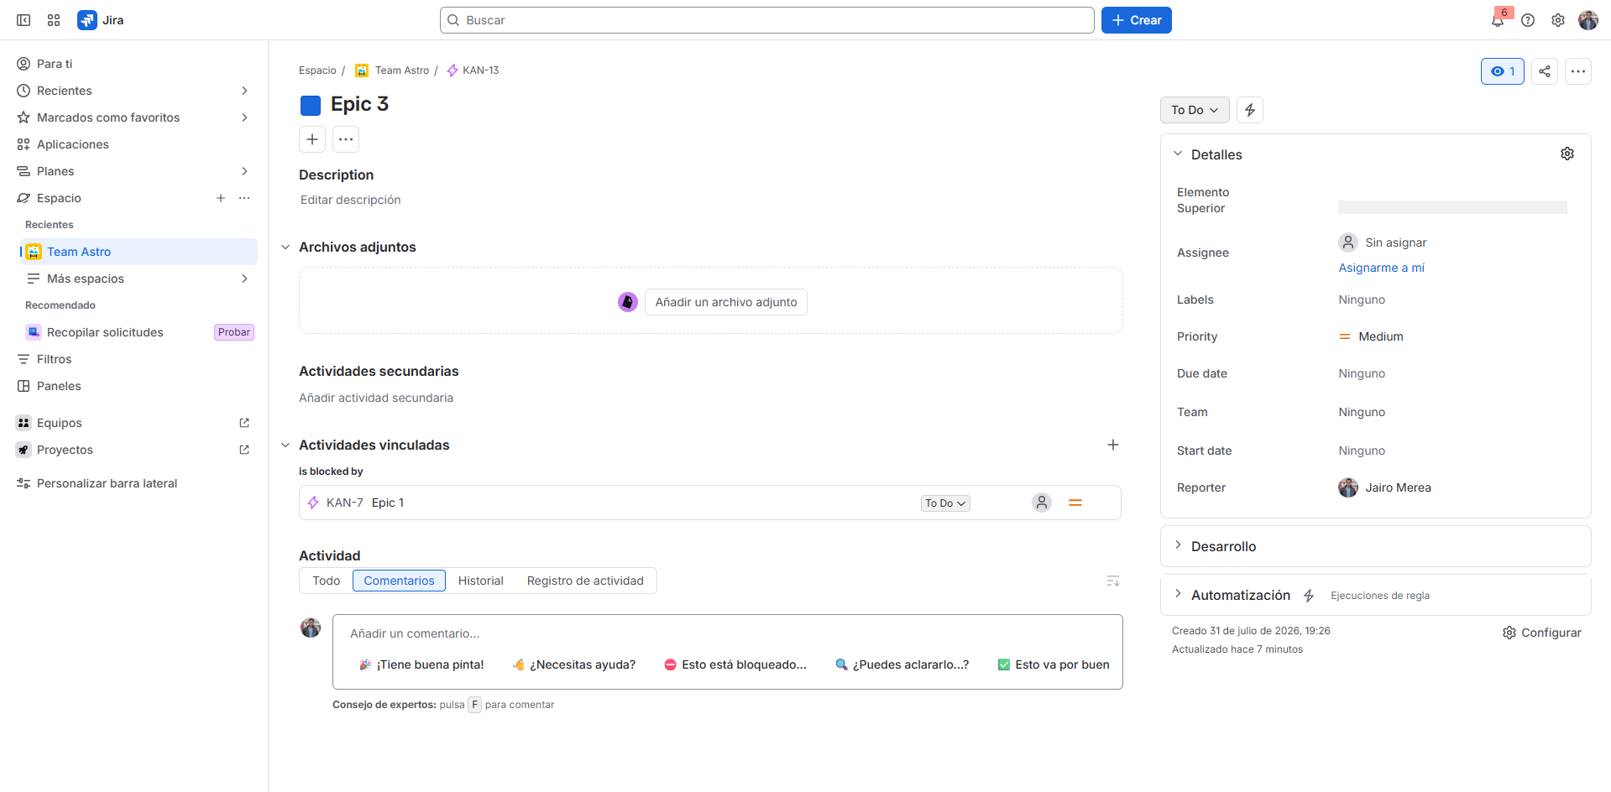Open the settings gear in top bar
Image resolution: width=1611 pixels, height=792 pixels.
(1558, 20)
